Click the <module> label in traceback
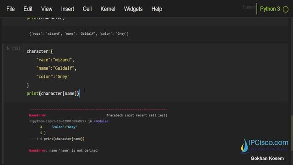The width and height of the screenshot is (293, 165). (101, 121)
